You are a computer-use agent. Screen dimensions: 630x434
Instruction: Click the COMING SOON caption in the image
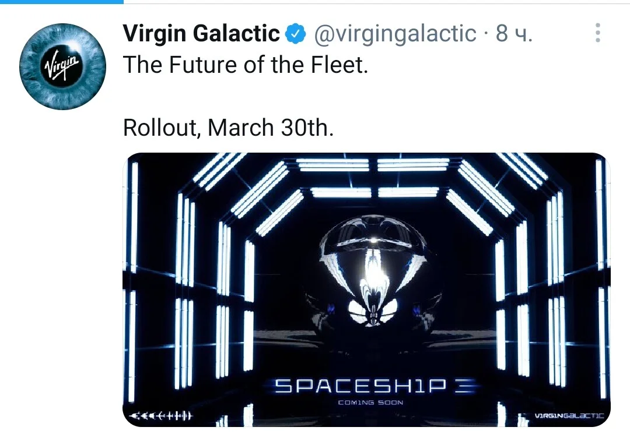point(370,403)
